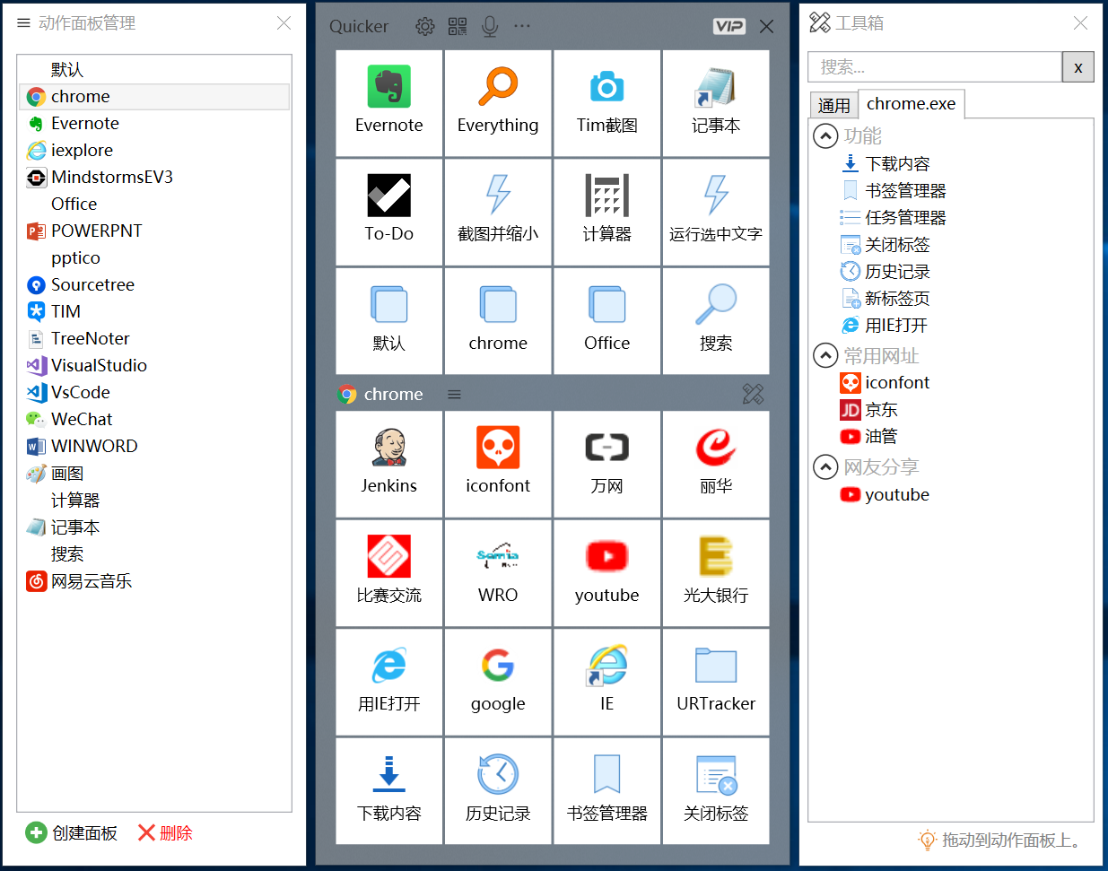Click the toolbox search field

[x=935, y=67]
